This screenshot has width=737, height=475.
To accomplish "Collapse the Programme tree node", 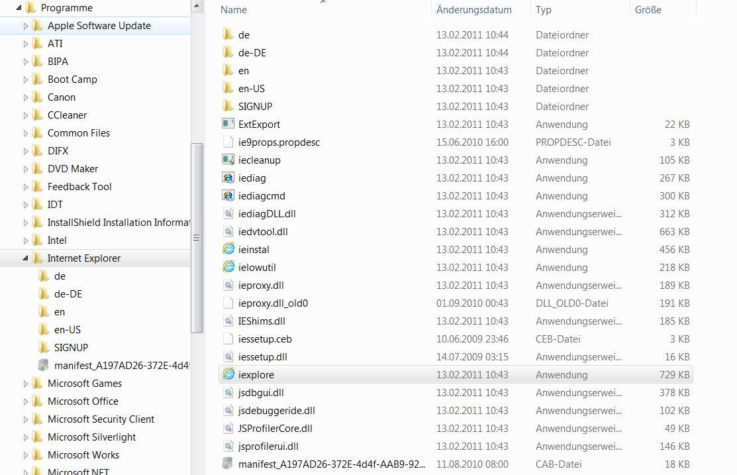I will tap(19, 8).
